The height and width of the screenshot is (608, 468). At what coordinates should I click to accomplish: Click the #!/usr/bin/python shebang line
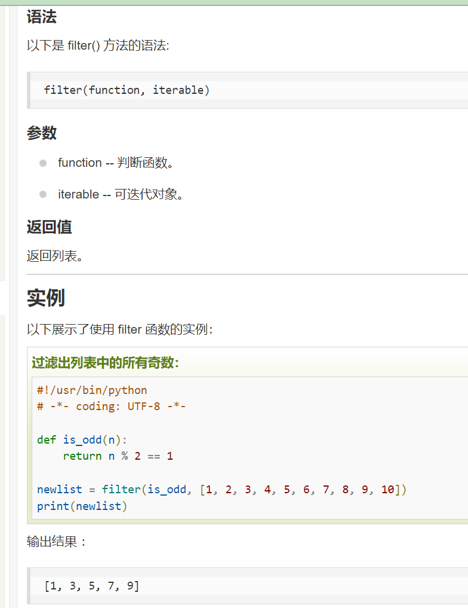tap(92, 390)
